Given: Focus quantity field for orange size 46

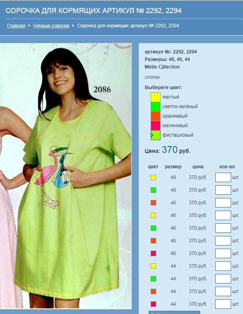Looking at the screenshot, I should (223, 241).
